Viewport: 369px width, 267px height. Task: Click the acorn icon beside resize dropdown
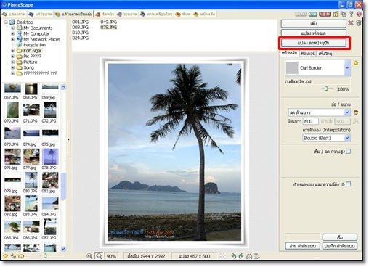(x=356, y=112)
